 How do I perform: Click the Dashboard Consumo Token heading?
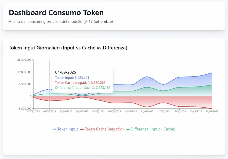point(56,13)
